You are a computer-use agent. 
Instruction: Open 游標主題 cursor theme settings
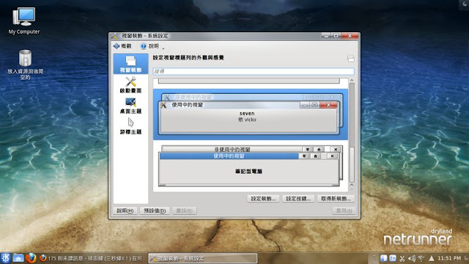point(130,126)
